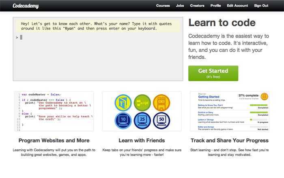Click the green Get Started button
284x178 pixels.
(x=213, y=73)
